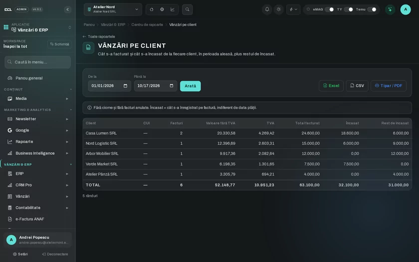Sort by Rest de încasat column header
419x262 pixels.
[395, 123]
